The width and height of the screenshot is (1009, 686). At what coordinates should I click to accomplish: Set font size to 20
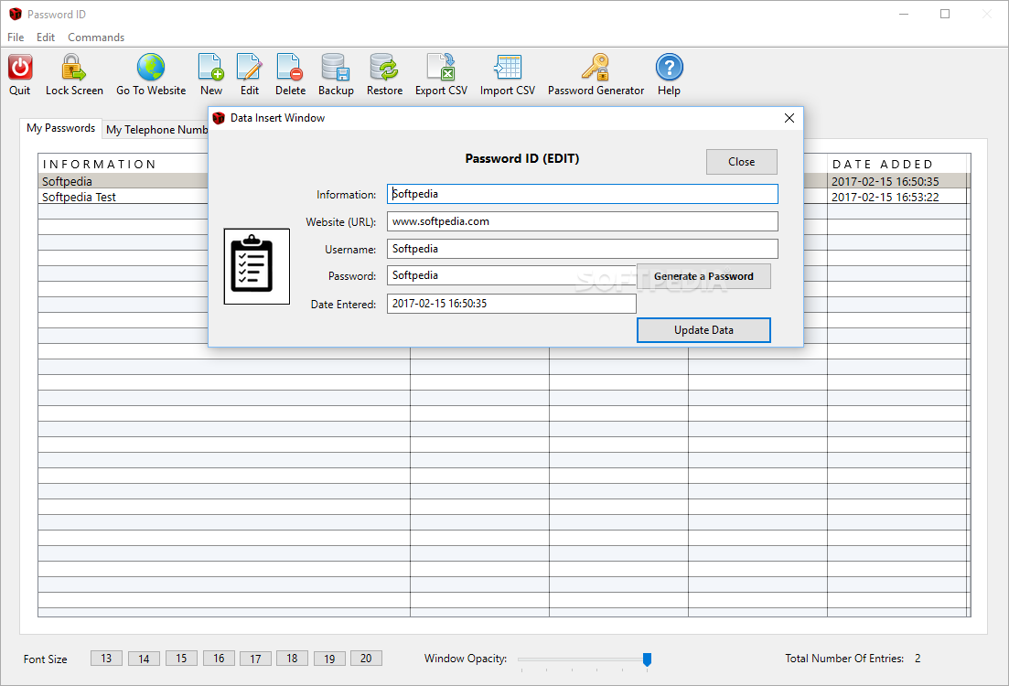[x=366, y=659]
